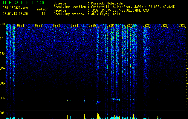Click the A504HB(yagi 4el) antenna text
Image resolution: width=188 pixels, height=119 pixels.
coord(106,14)
